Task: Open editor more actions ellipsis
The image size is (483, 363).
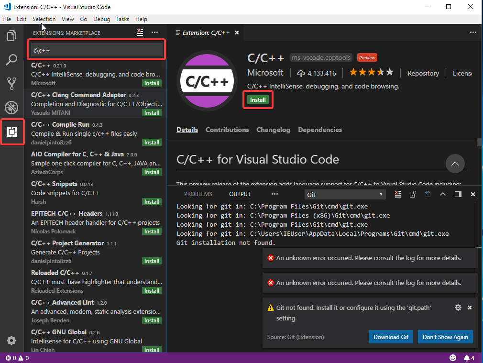Action: [x=473, y=33]
